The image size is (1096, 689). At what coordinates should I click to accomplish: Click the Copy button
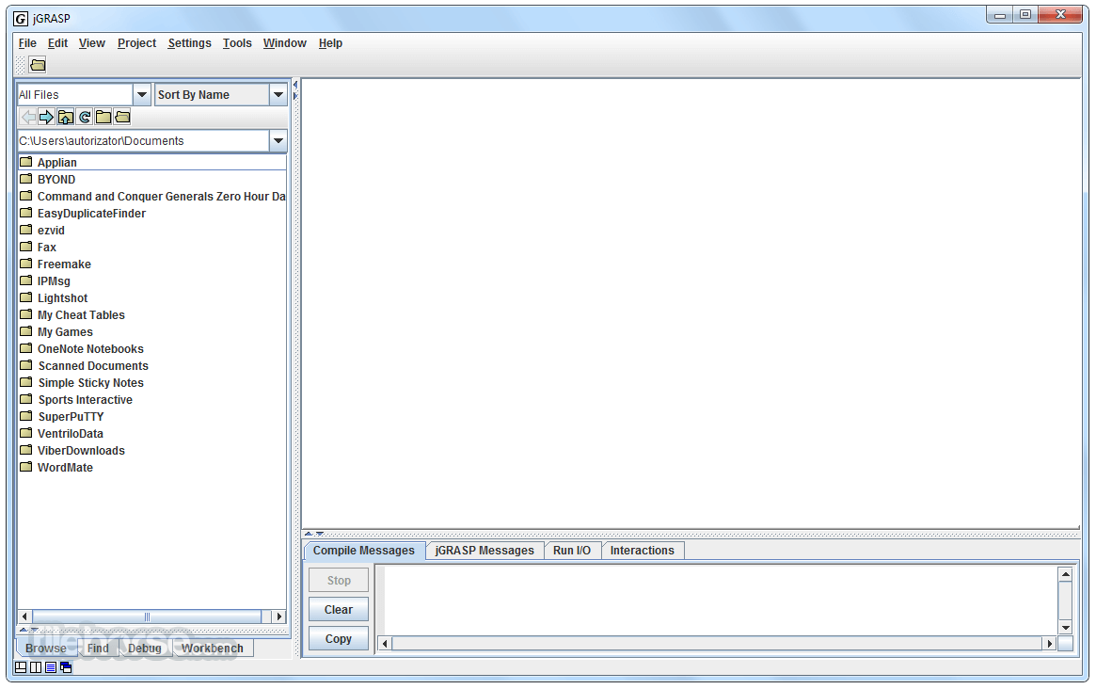click(x=339, y=638)
